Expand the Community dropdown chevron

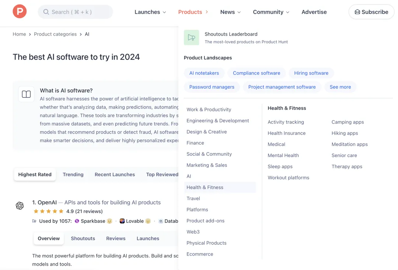pyautogui.click(x=287, y=12)
